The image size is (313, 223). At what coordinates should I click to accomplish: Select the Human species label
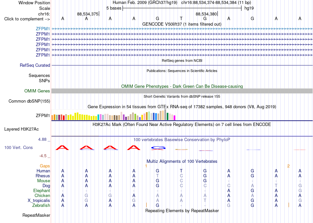43,171
